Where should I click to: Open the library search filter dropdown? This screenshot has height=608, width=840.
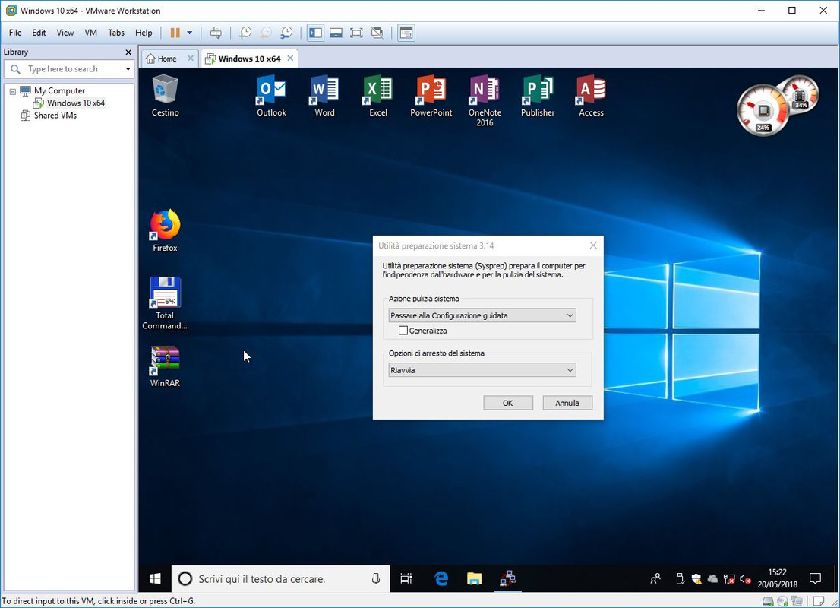[x=128, y=69]
